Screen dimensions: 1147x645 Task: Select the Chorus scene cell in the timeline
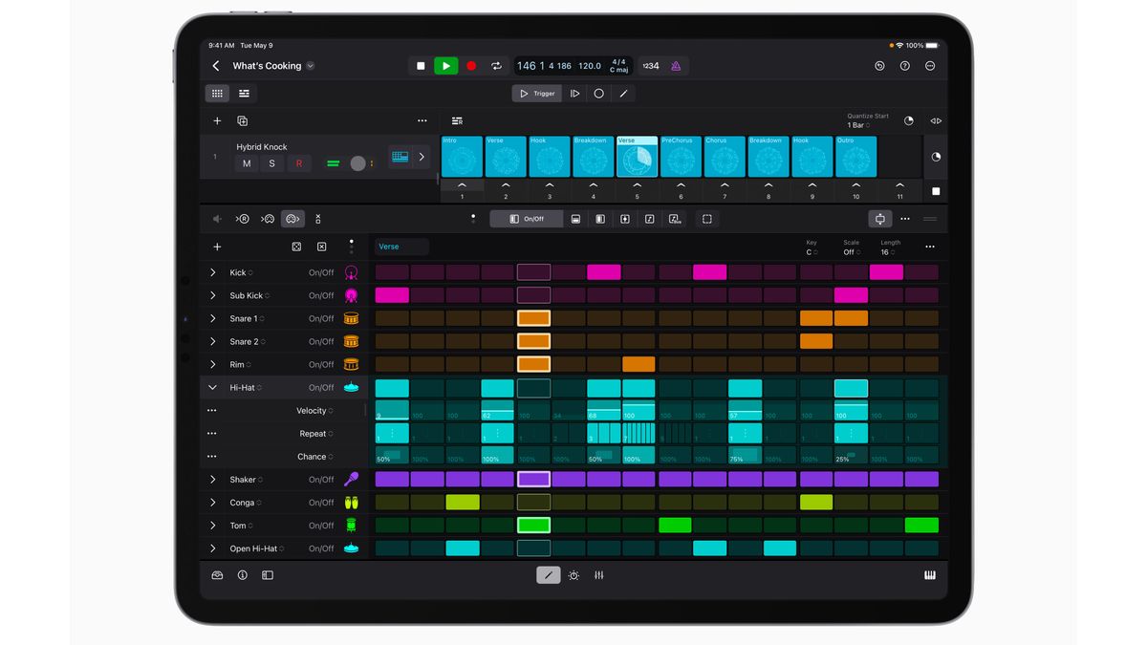tap(724, 157)
